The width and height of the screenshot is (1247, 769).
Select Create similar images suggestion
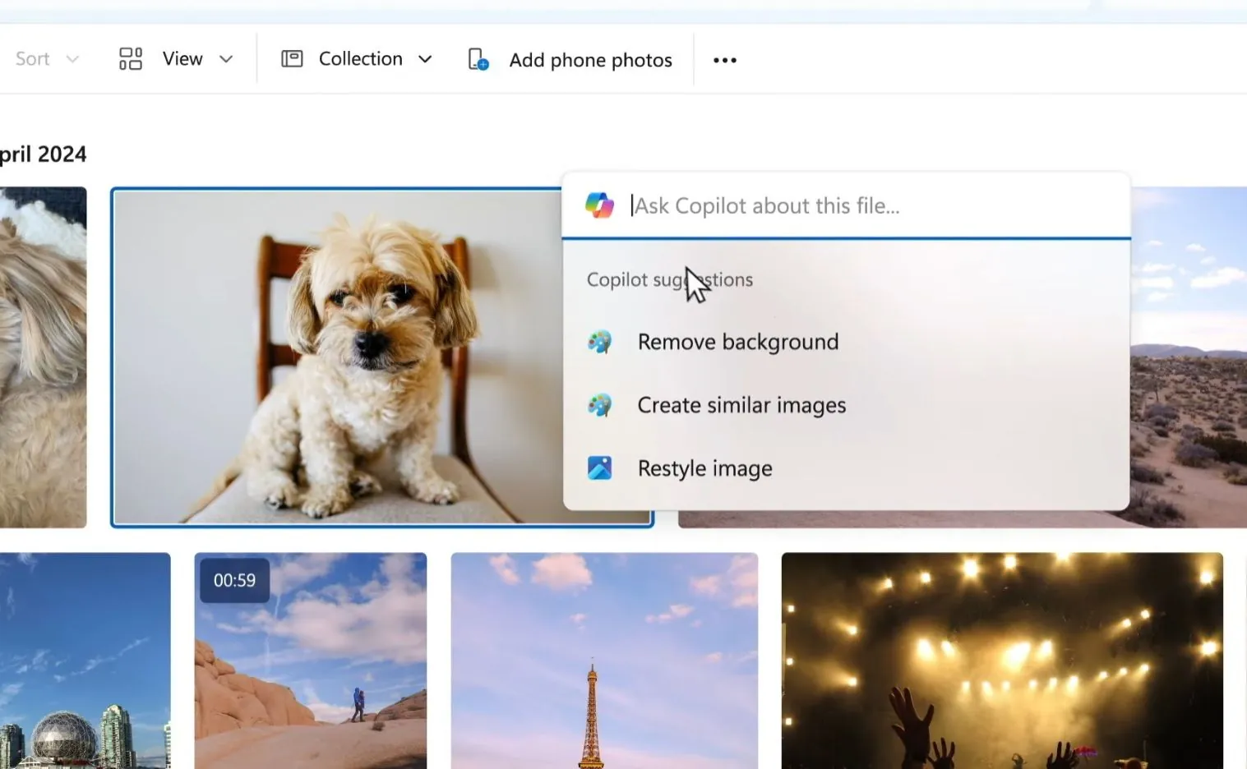[x=741, y=404]
